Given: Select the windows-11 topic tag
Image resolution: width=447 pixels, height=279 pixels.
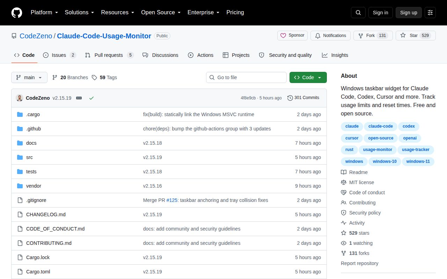Looking at the screenshot, I should 418,161.
